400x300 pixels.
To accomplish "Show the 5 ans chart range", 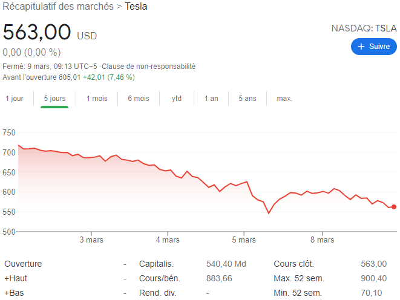I will click(248, 99).
